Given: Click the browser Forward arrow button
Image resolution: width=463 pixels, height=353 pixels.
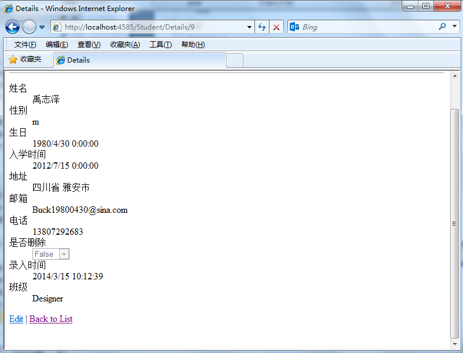Looking at the screenshot, I should [x=29, y=27].
